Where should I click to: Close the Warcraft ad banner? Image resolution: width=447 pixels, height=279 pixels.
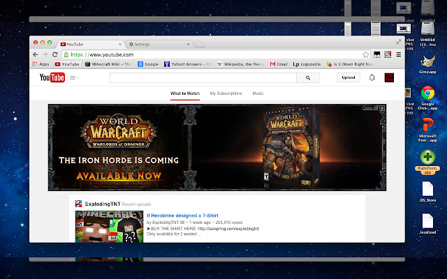tap(382, 108)
